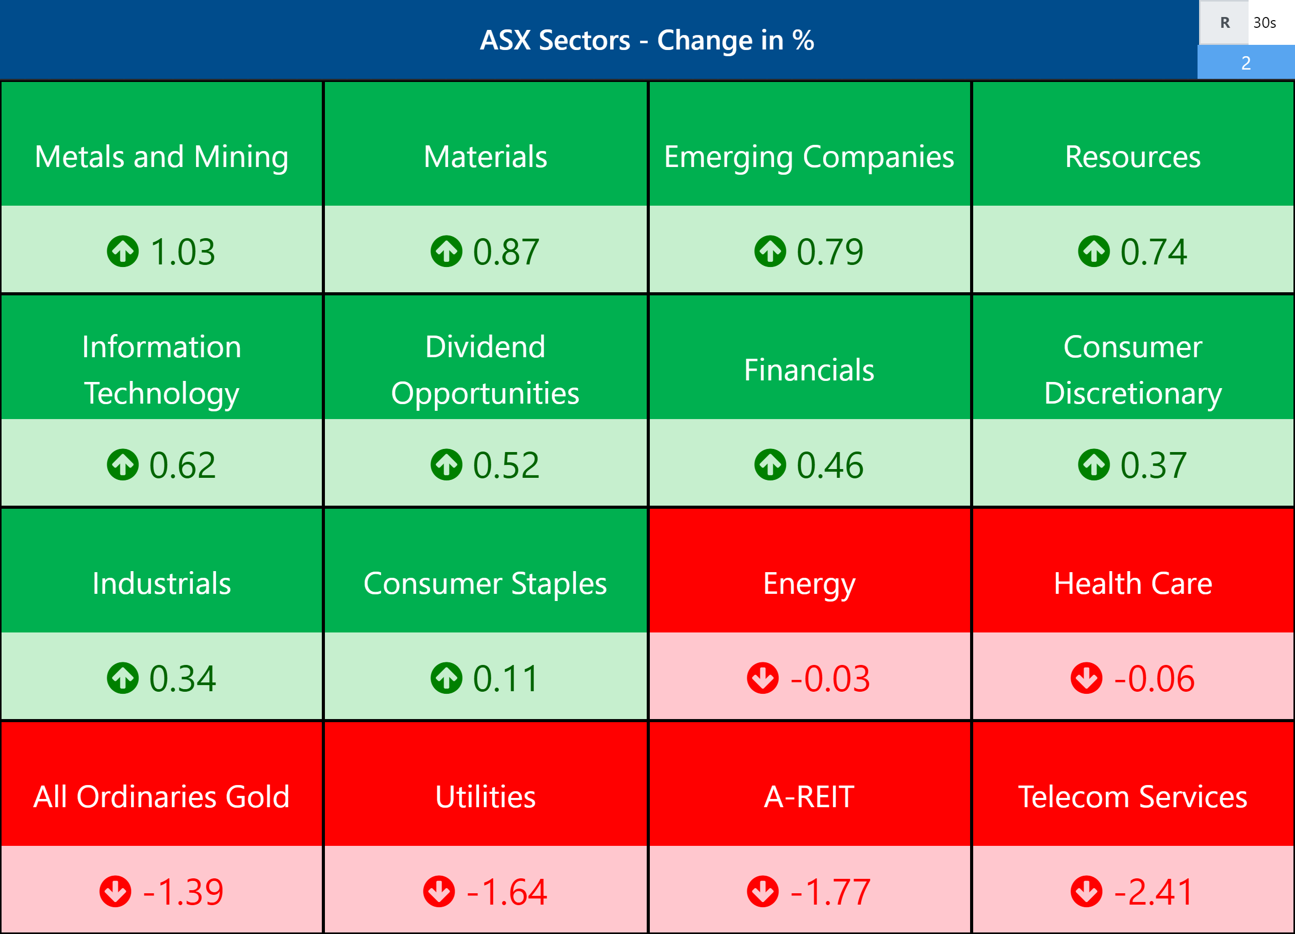Image resolution: width=1295 pixels, height=934 pixels.
Task: Click the down arrow icon beside Utilities -1.64
Action: (438, 891)
